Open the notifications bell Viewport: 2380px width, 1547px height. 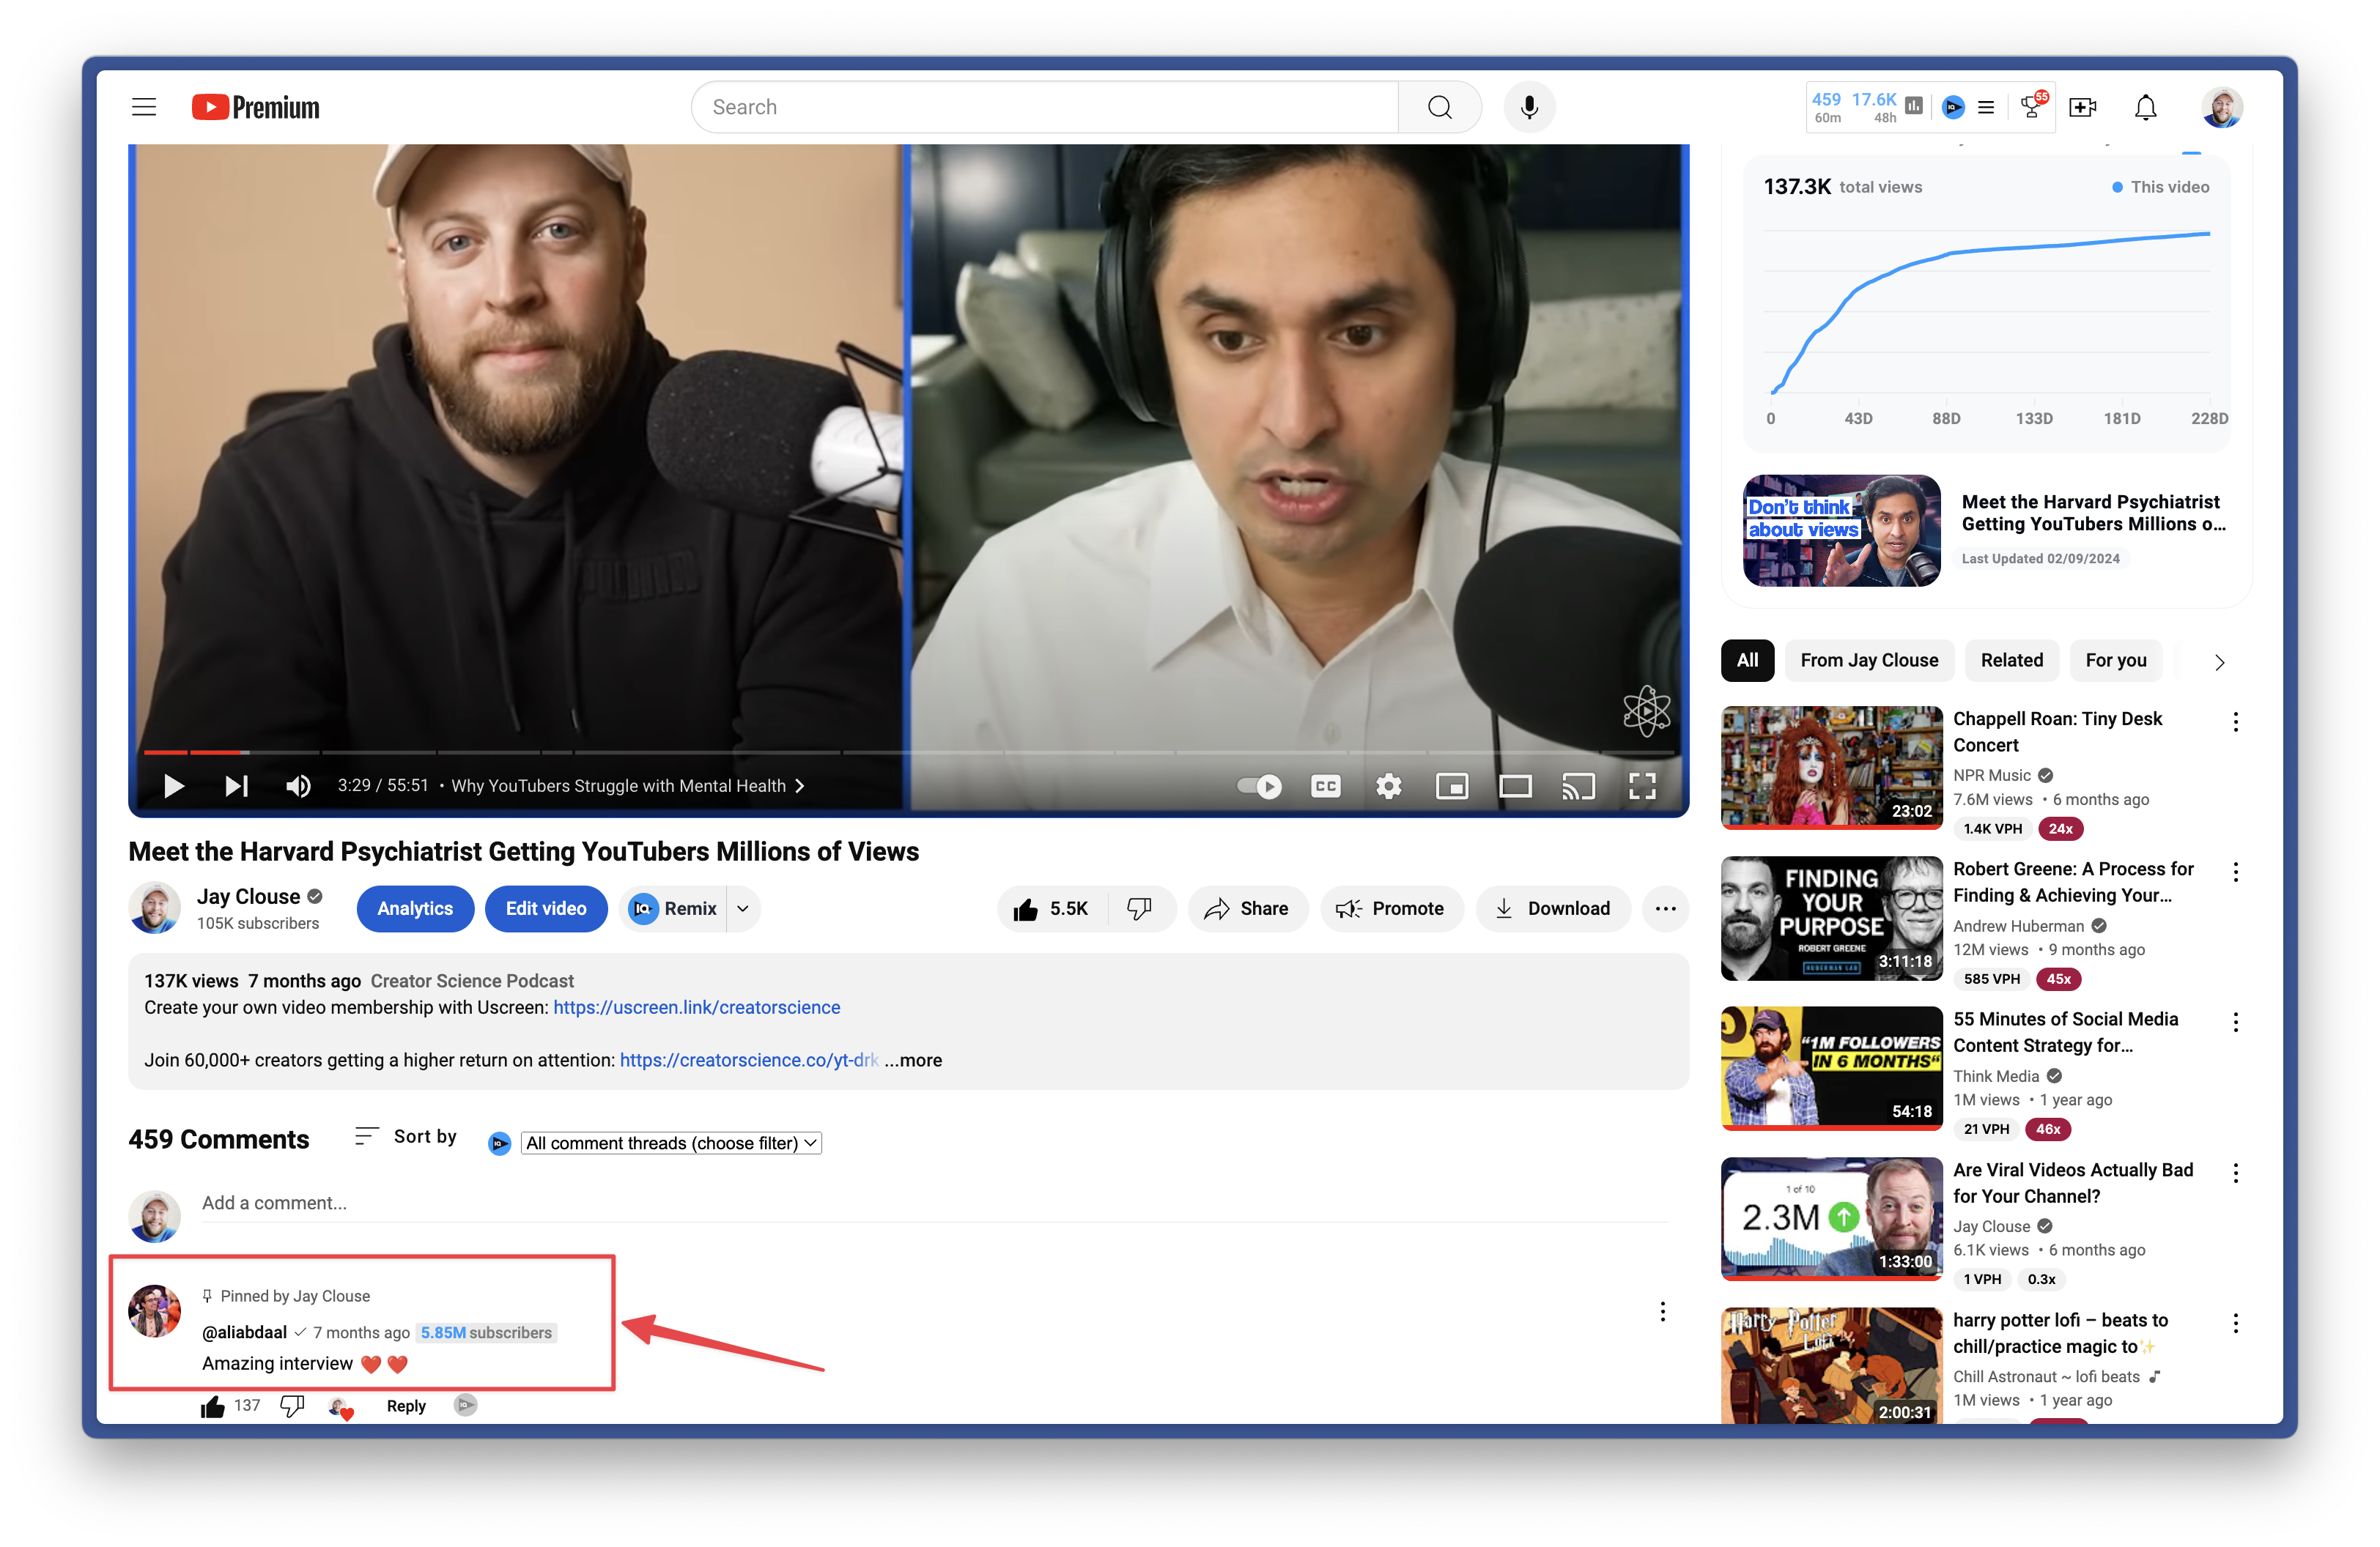click(2145, 107)
